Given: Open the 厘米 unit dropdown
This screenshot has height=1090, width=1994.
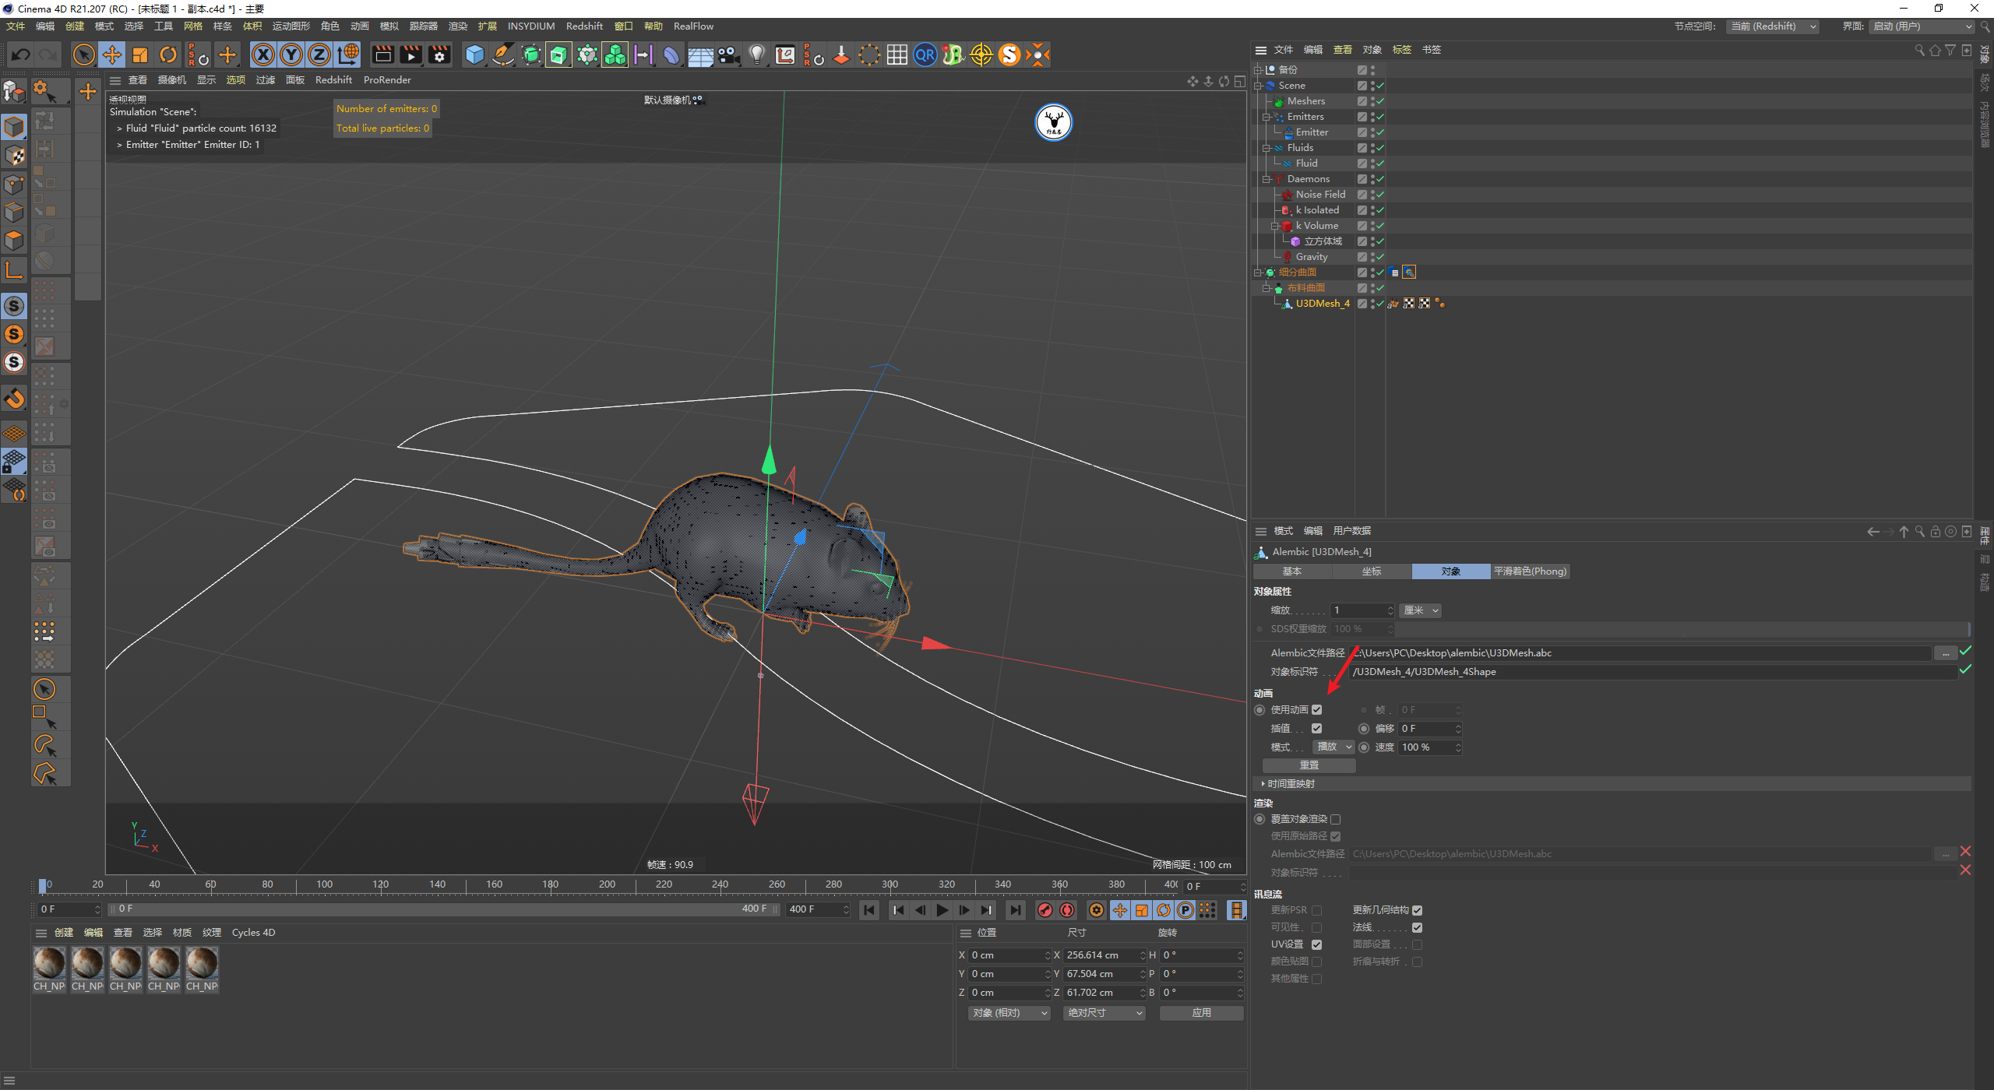Looking at the screenshot, I should (x=1420, y=610).
